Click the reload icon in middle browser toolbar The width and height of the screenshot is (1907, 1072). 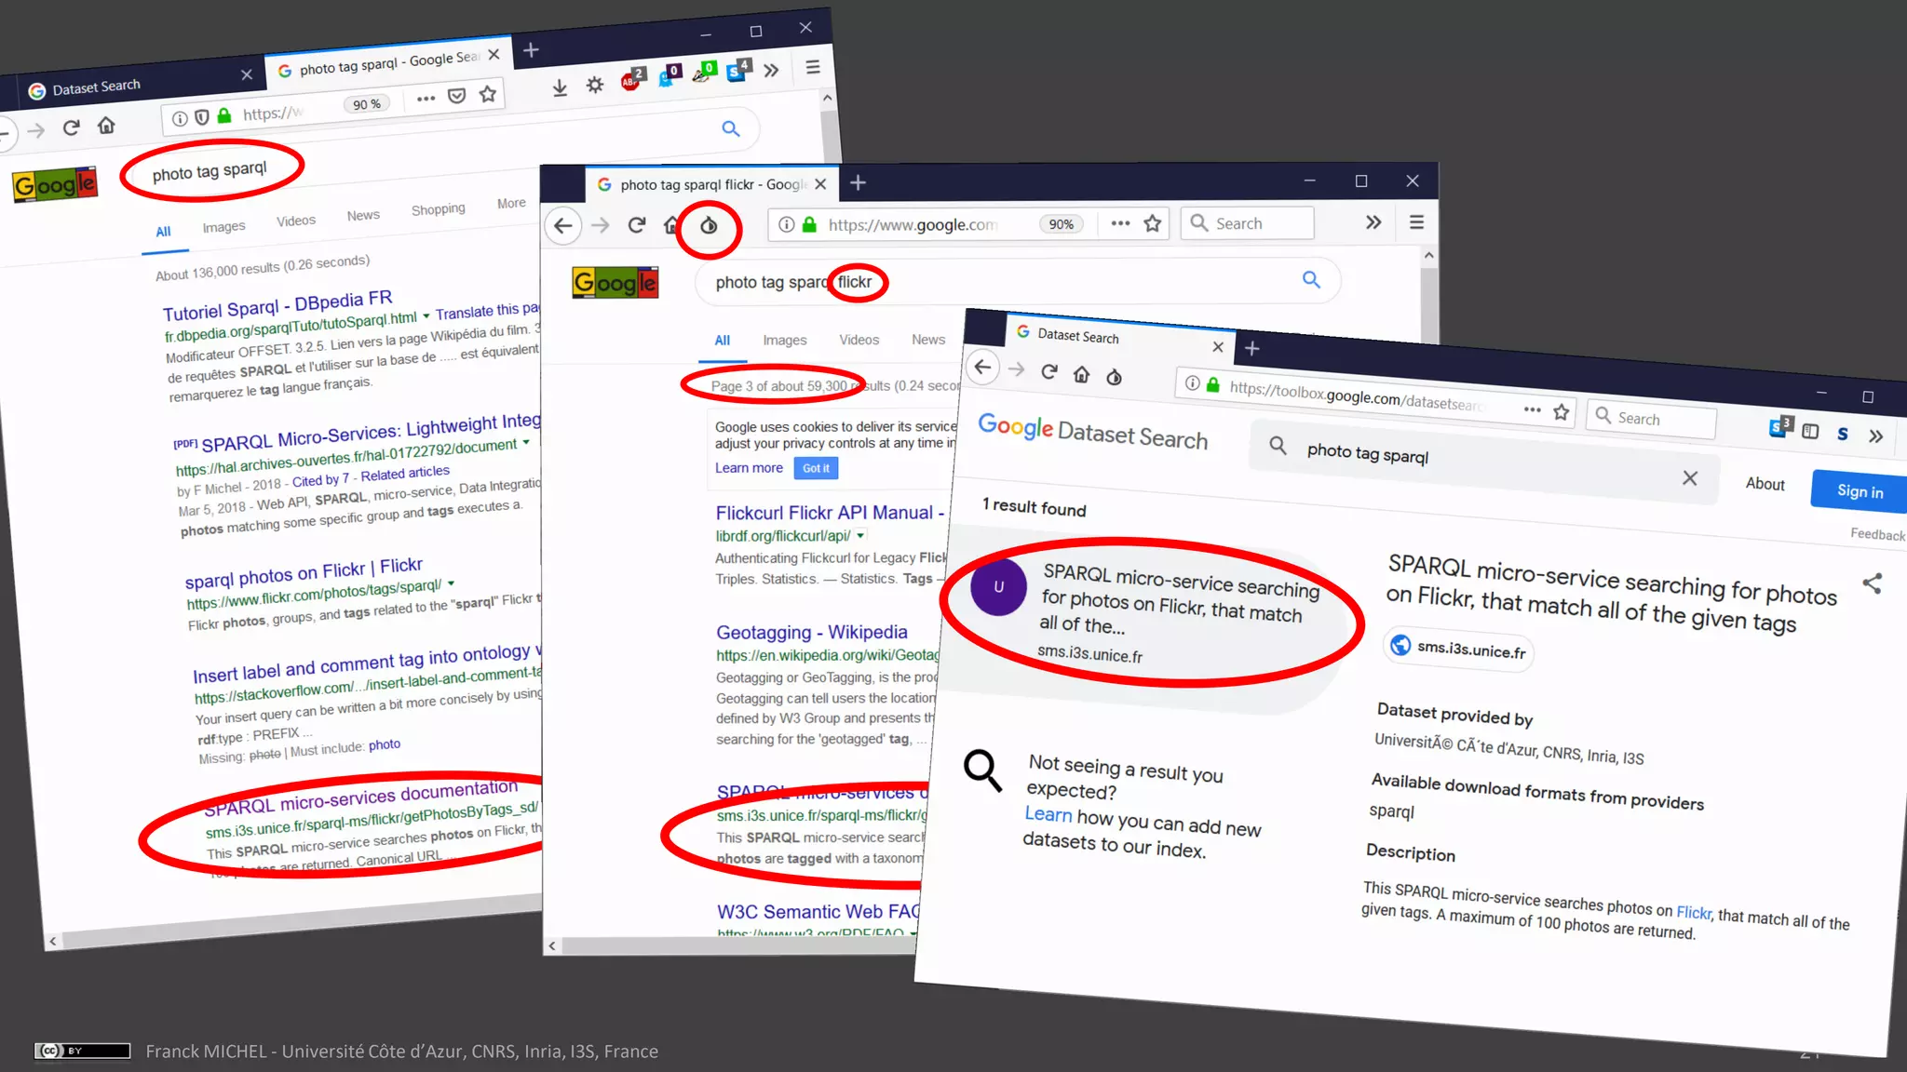(x=637, y=225)
